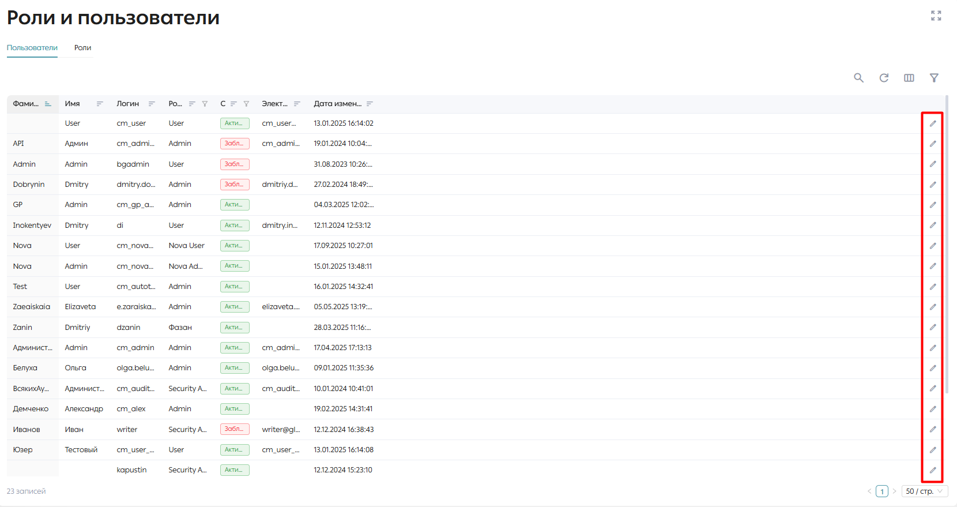Click the pencil icon for Иванов Иван
This screenshot has width=957, height=507.
click(933, 429)
